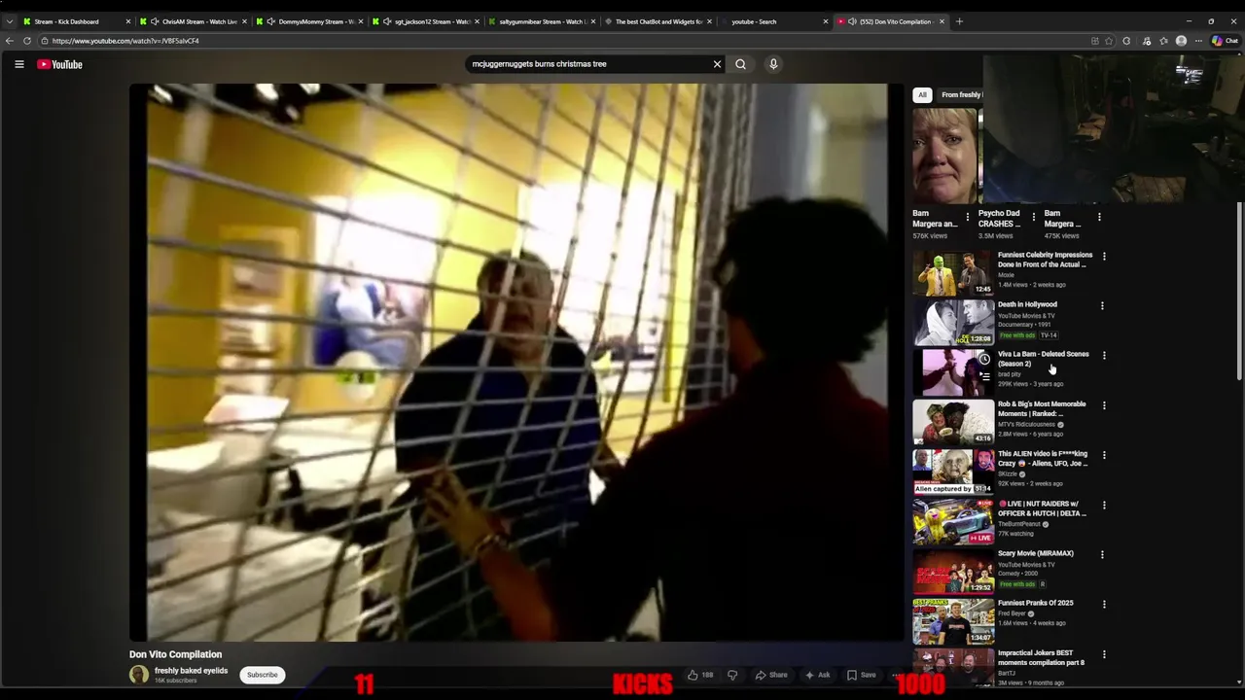Open TheBurntPeanut channel link
The width and height of the screenshot is (1245, 700).
click(x=1019, y=524)
